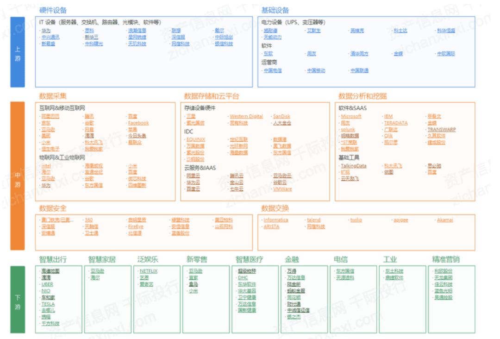Viewport: 500px width, 339px height.
Task: Click the 中软国际 link
Action: click(x=446, y=54)
